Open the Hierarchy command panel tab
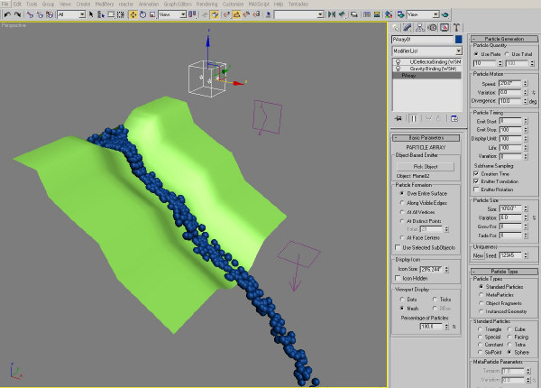 pyautogui.click(x=420, y=28)
